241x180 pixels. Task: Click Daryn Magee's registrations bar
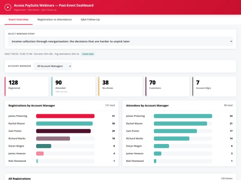44,146
